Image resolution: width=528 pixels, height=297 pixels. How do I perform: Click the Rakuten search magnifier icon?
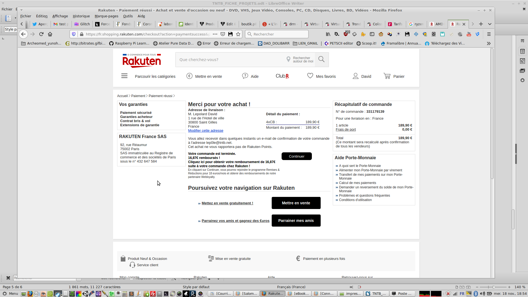[321, 59]
